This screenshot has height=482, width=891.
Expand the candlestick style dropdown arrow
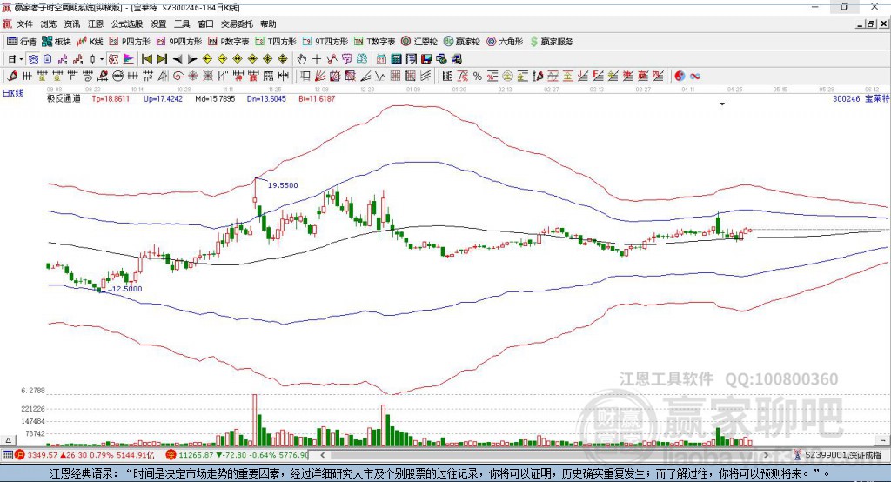[x=102, y=59]
